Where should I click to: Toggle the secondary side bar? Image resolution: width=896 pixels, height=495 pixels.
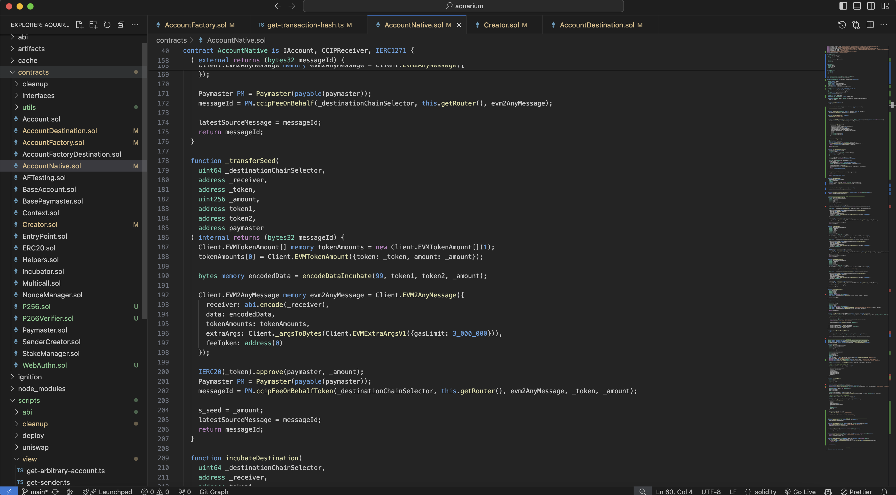(x=871, y=6)
